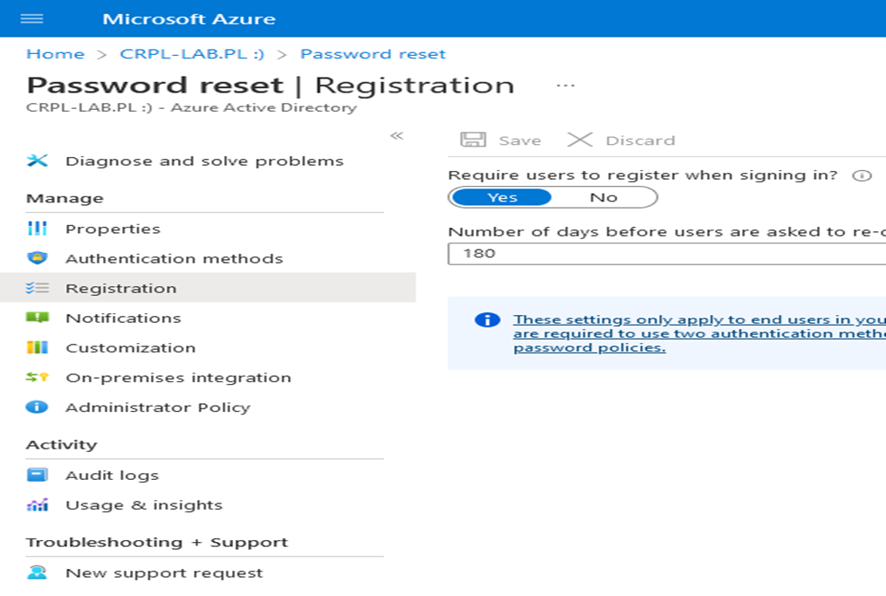Click the On-premises integration sync icon
The height and width of the screenshot is (596, 886).
click(38, 377)
